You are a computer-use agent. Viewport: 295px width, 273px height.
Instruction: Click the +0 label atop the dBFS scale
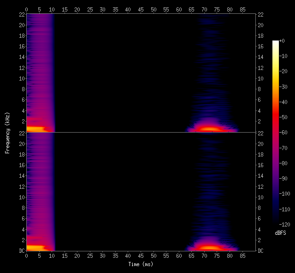282,41
